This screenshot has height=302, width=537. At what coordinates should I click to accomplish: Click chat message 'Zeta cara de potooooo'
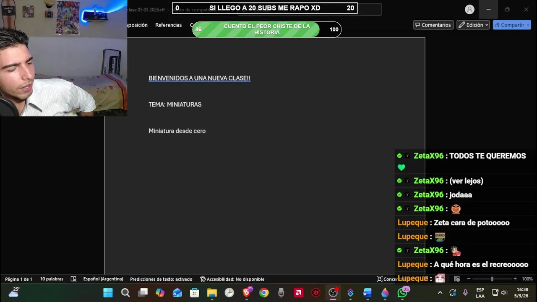point(472,223)
